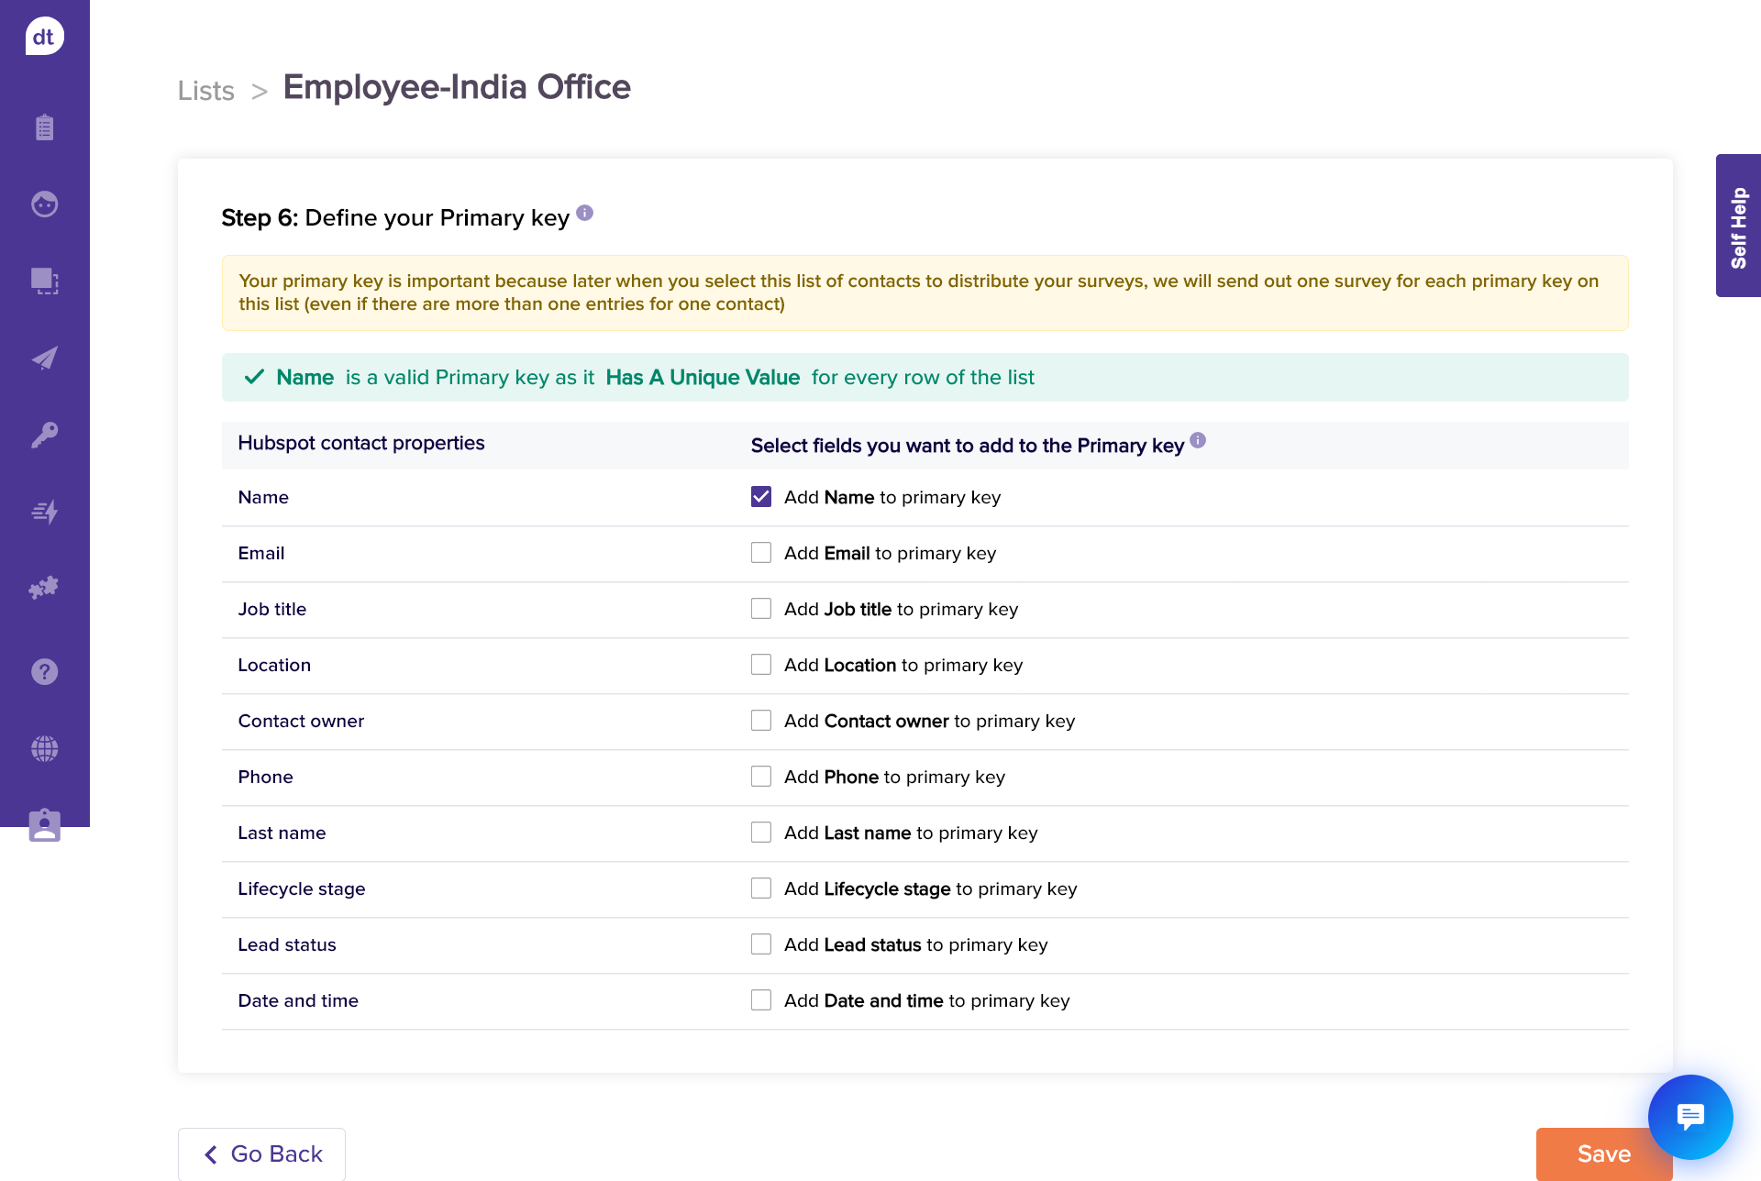Click the info icon beside Step 6 heading

585,214
